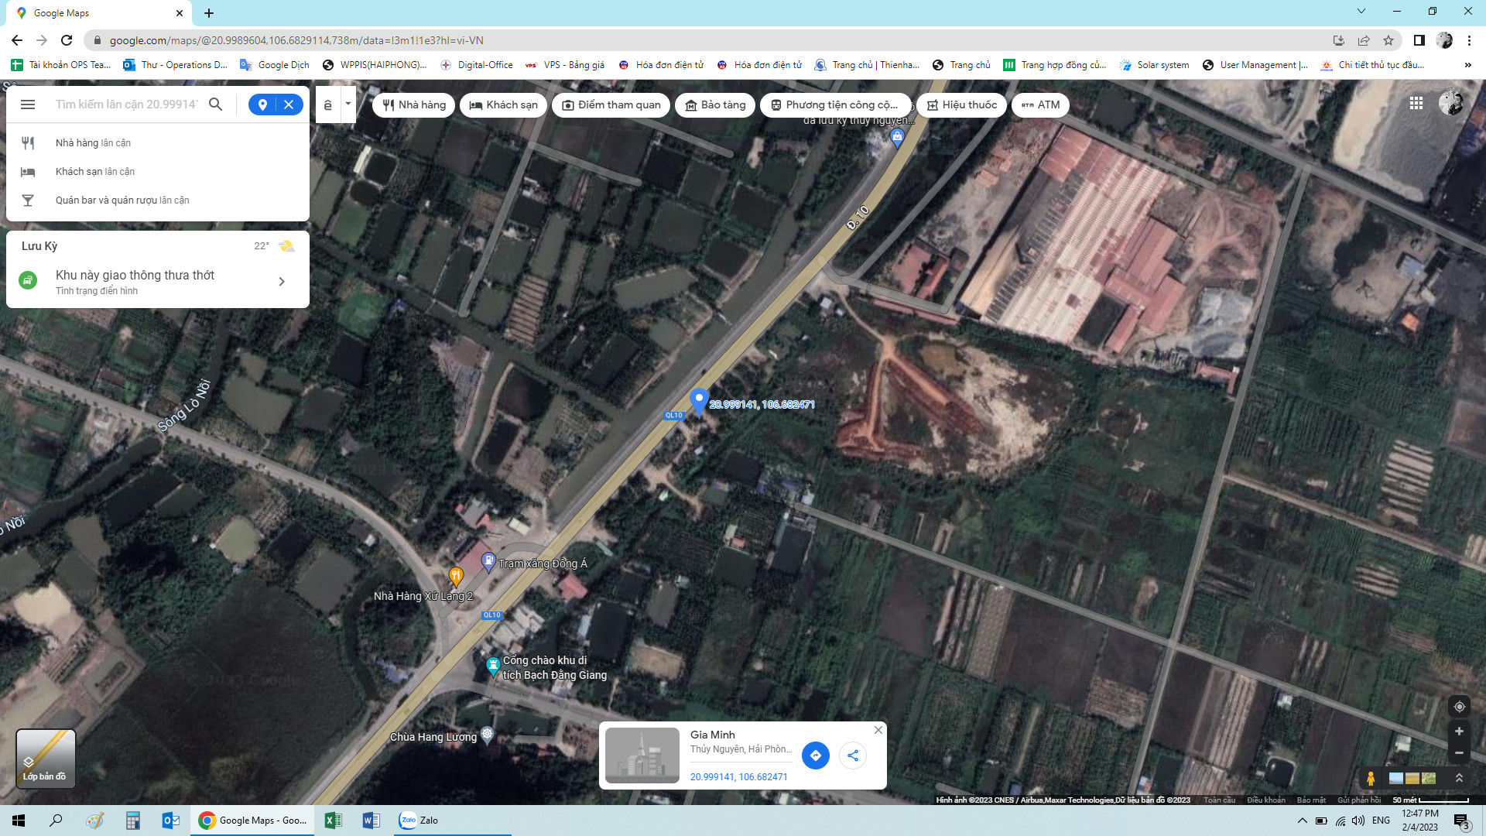Screen dimensions: 1486x836
Task: Click the blue directions icon in Gia Minh card
Action: [815, 755]
